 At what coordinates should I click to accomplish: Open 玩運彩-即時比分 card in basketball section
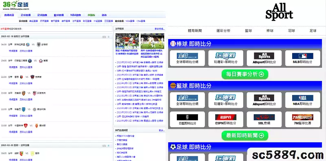[x=226, y=100]
